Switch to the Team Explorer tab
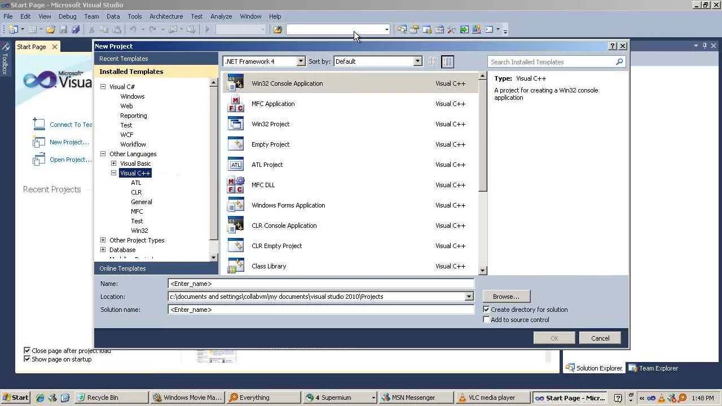This screenshot has height=406, width=722. 653,368
